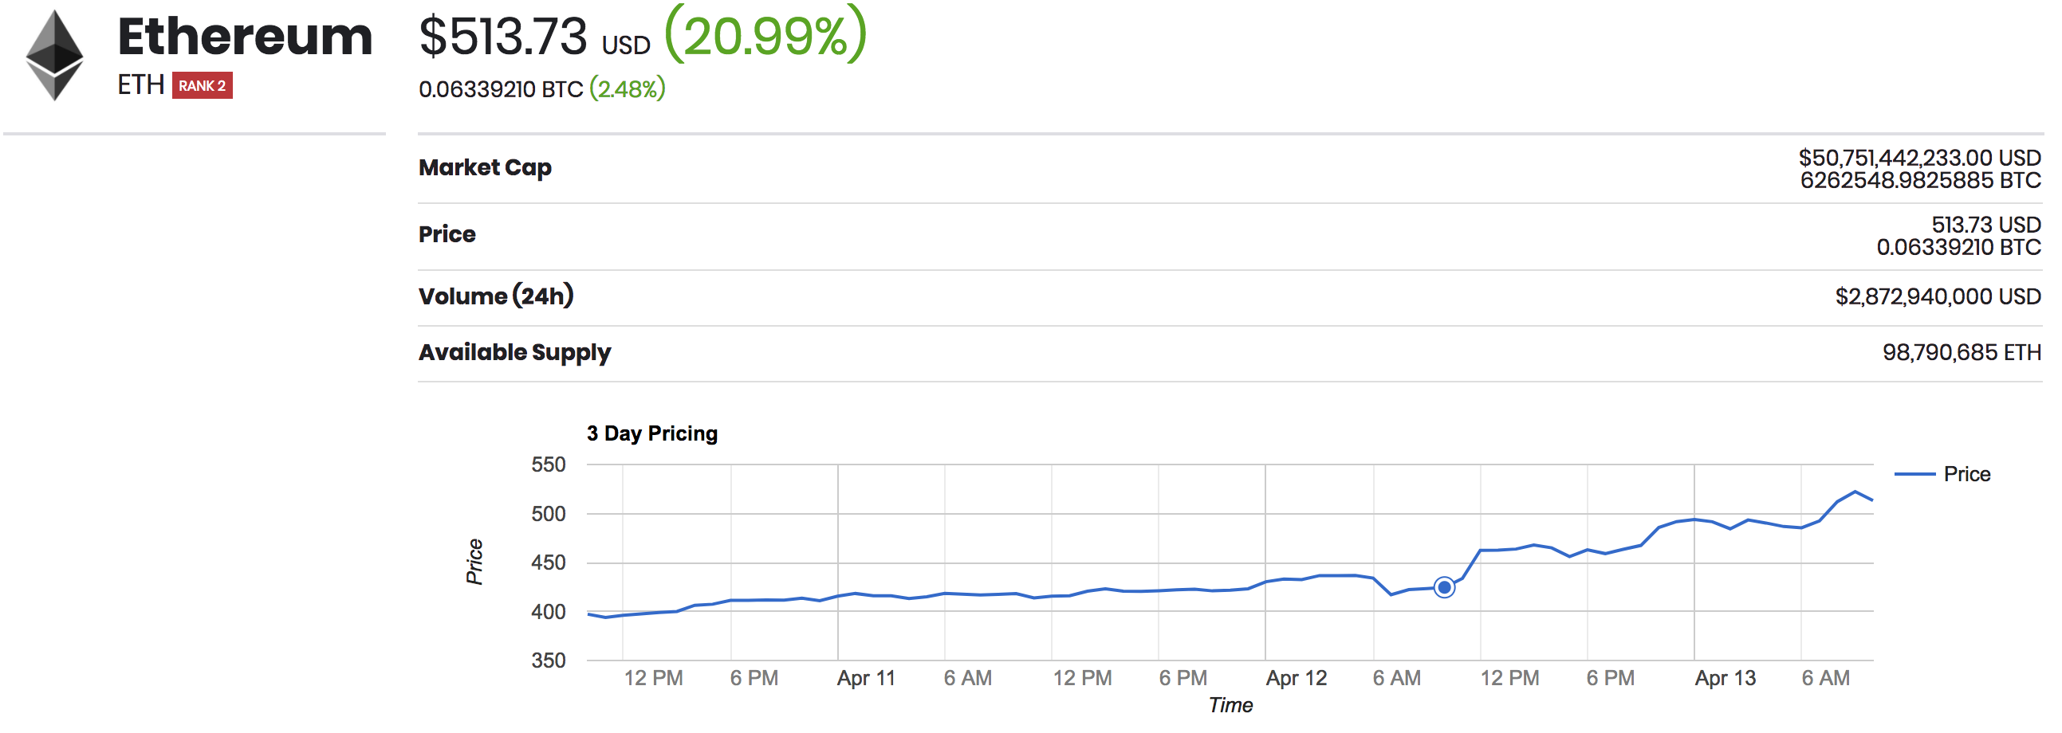2062x733 pixels.
Task: Click the Price legend entry on the chart
Action: (1942, 475)
